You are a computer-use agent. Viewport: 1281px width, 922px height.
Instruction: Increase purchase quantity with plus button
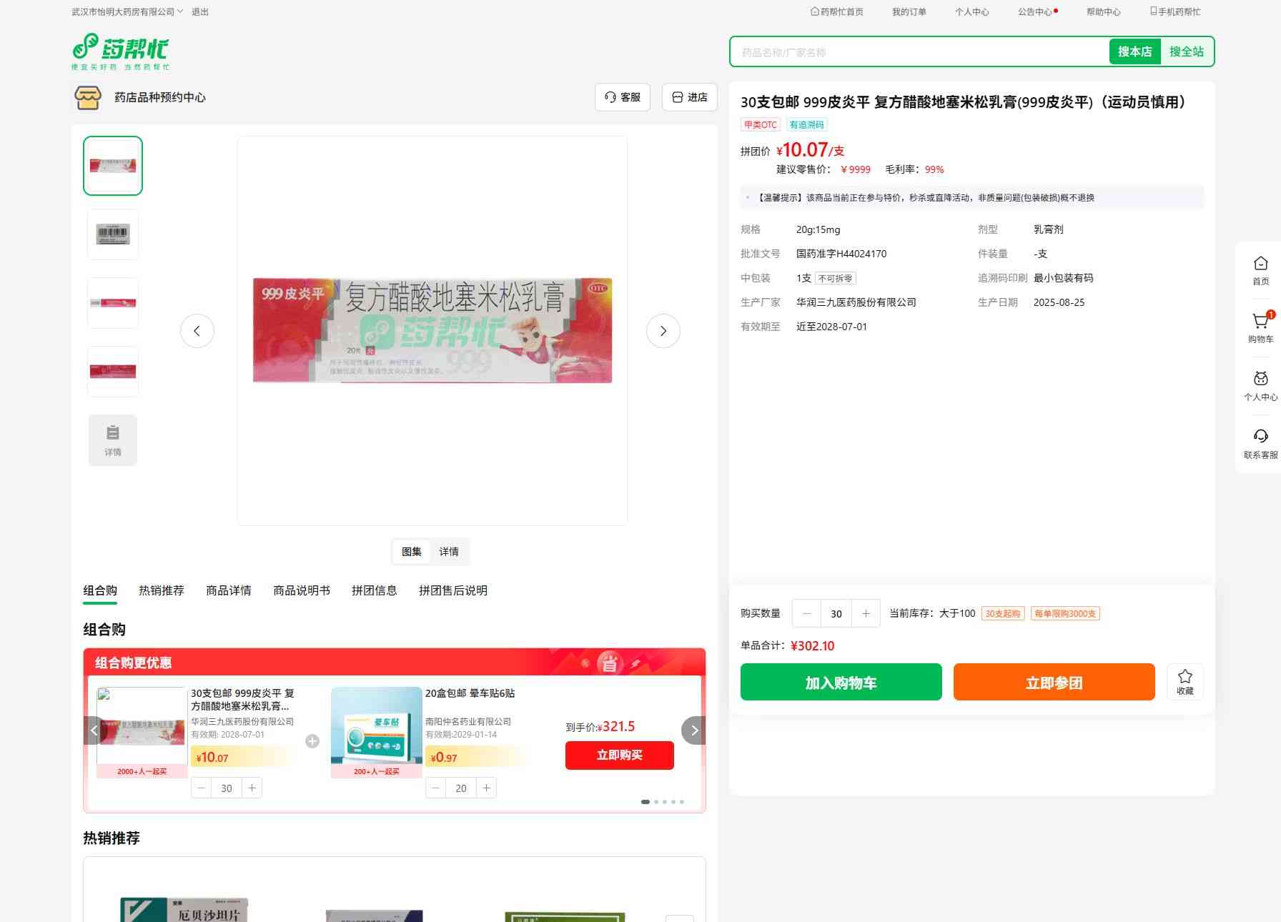[866, 613]
